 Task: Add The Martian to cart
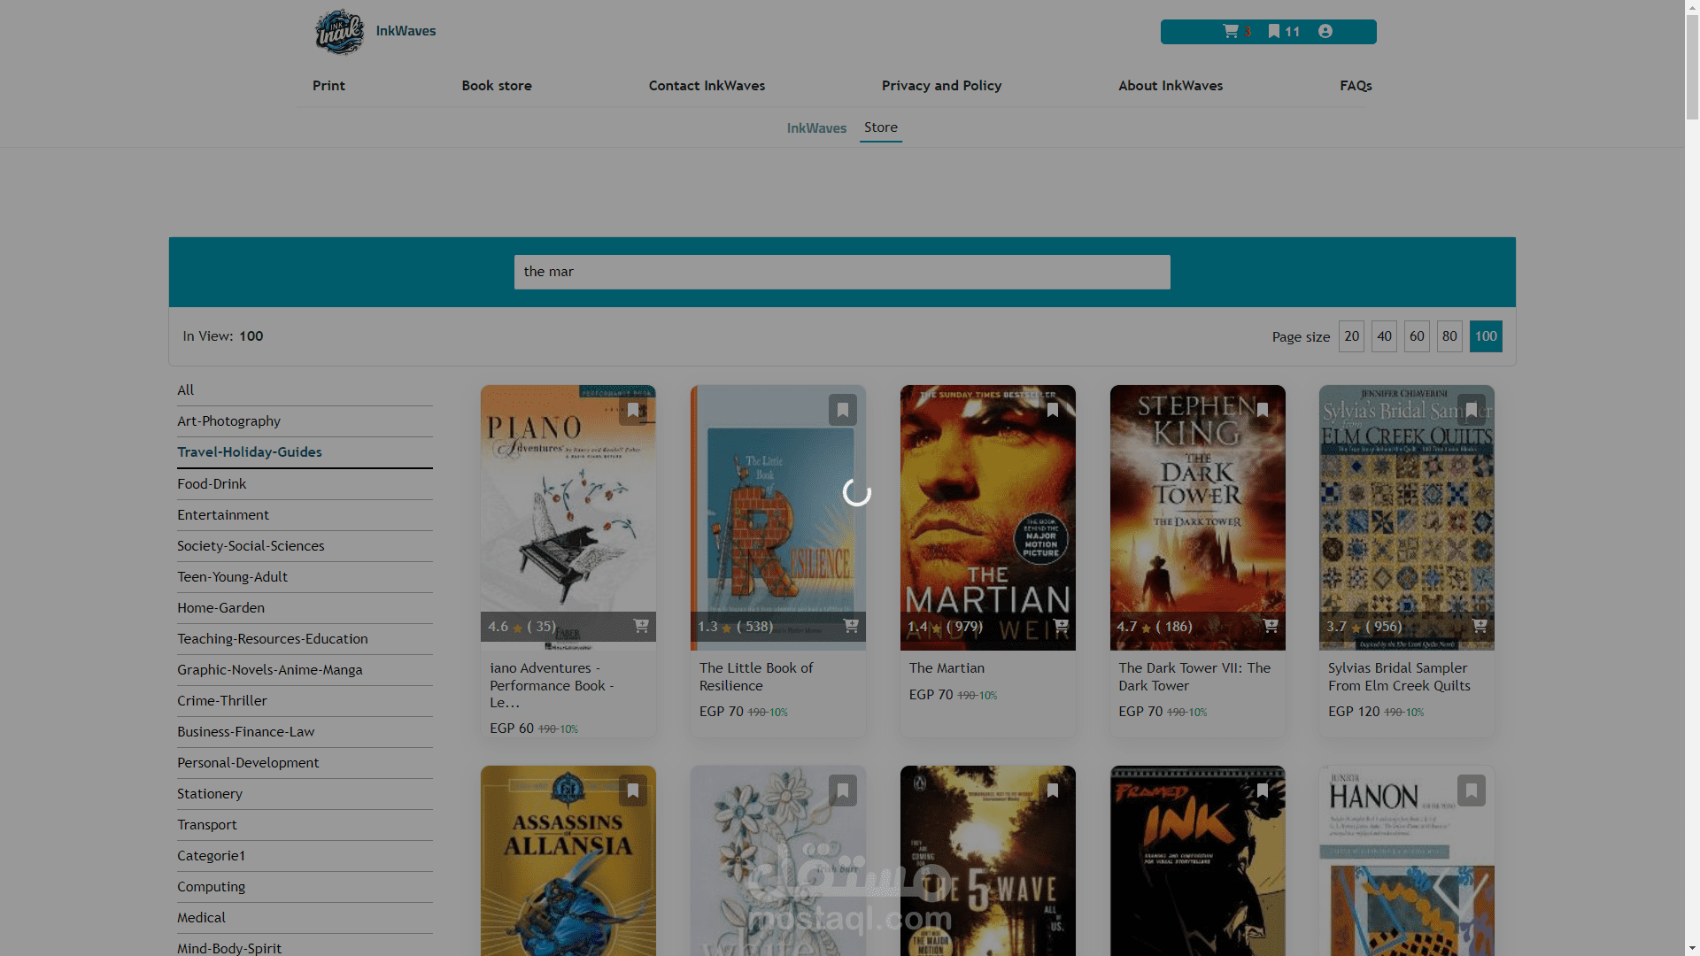(x=1061, y=626)
